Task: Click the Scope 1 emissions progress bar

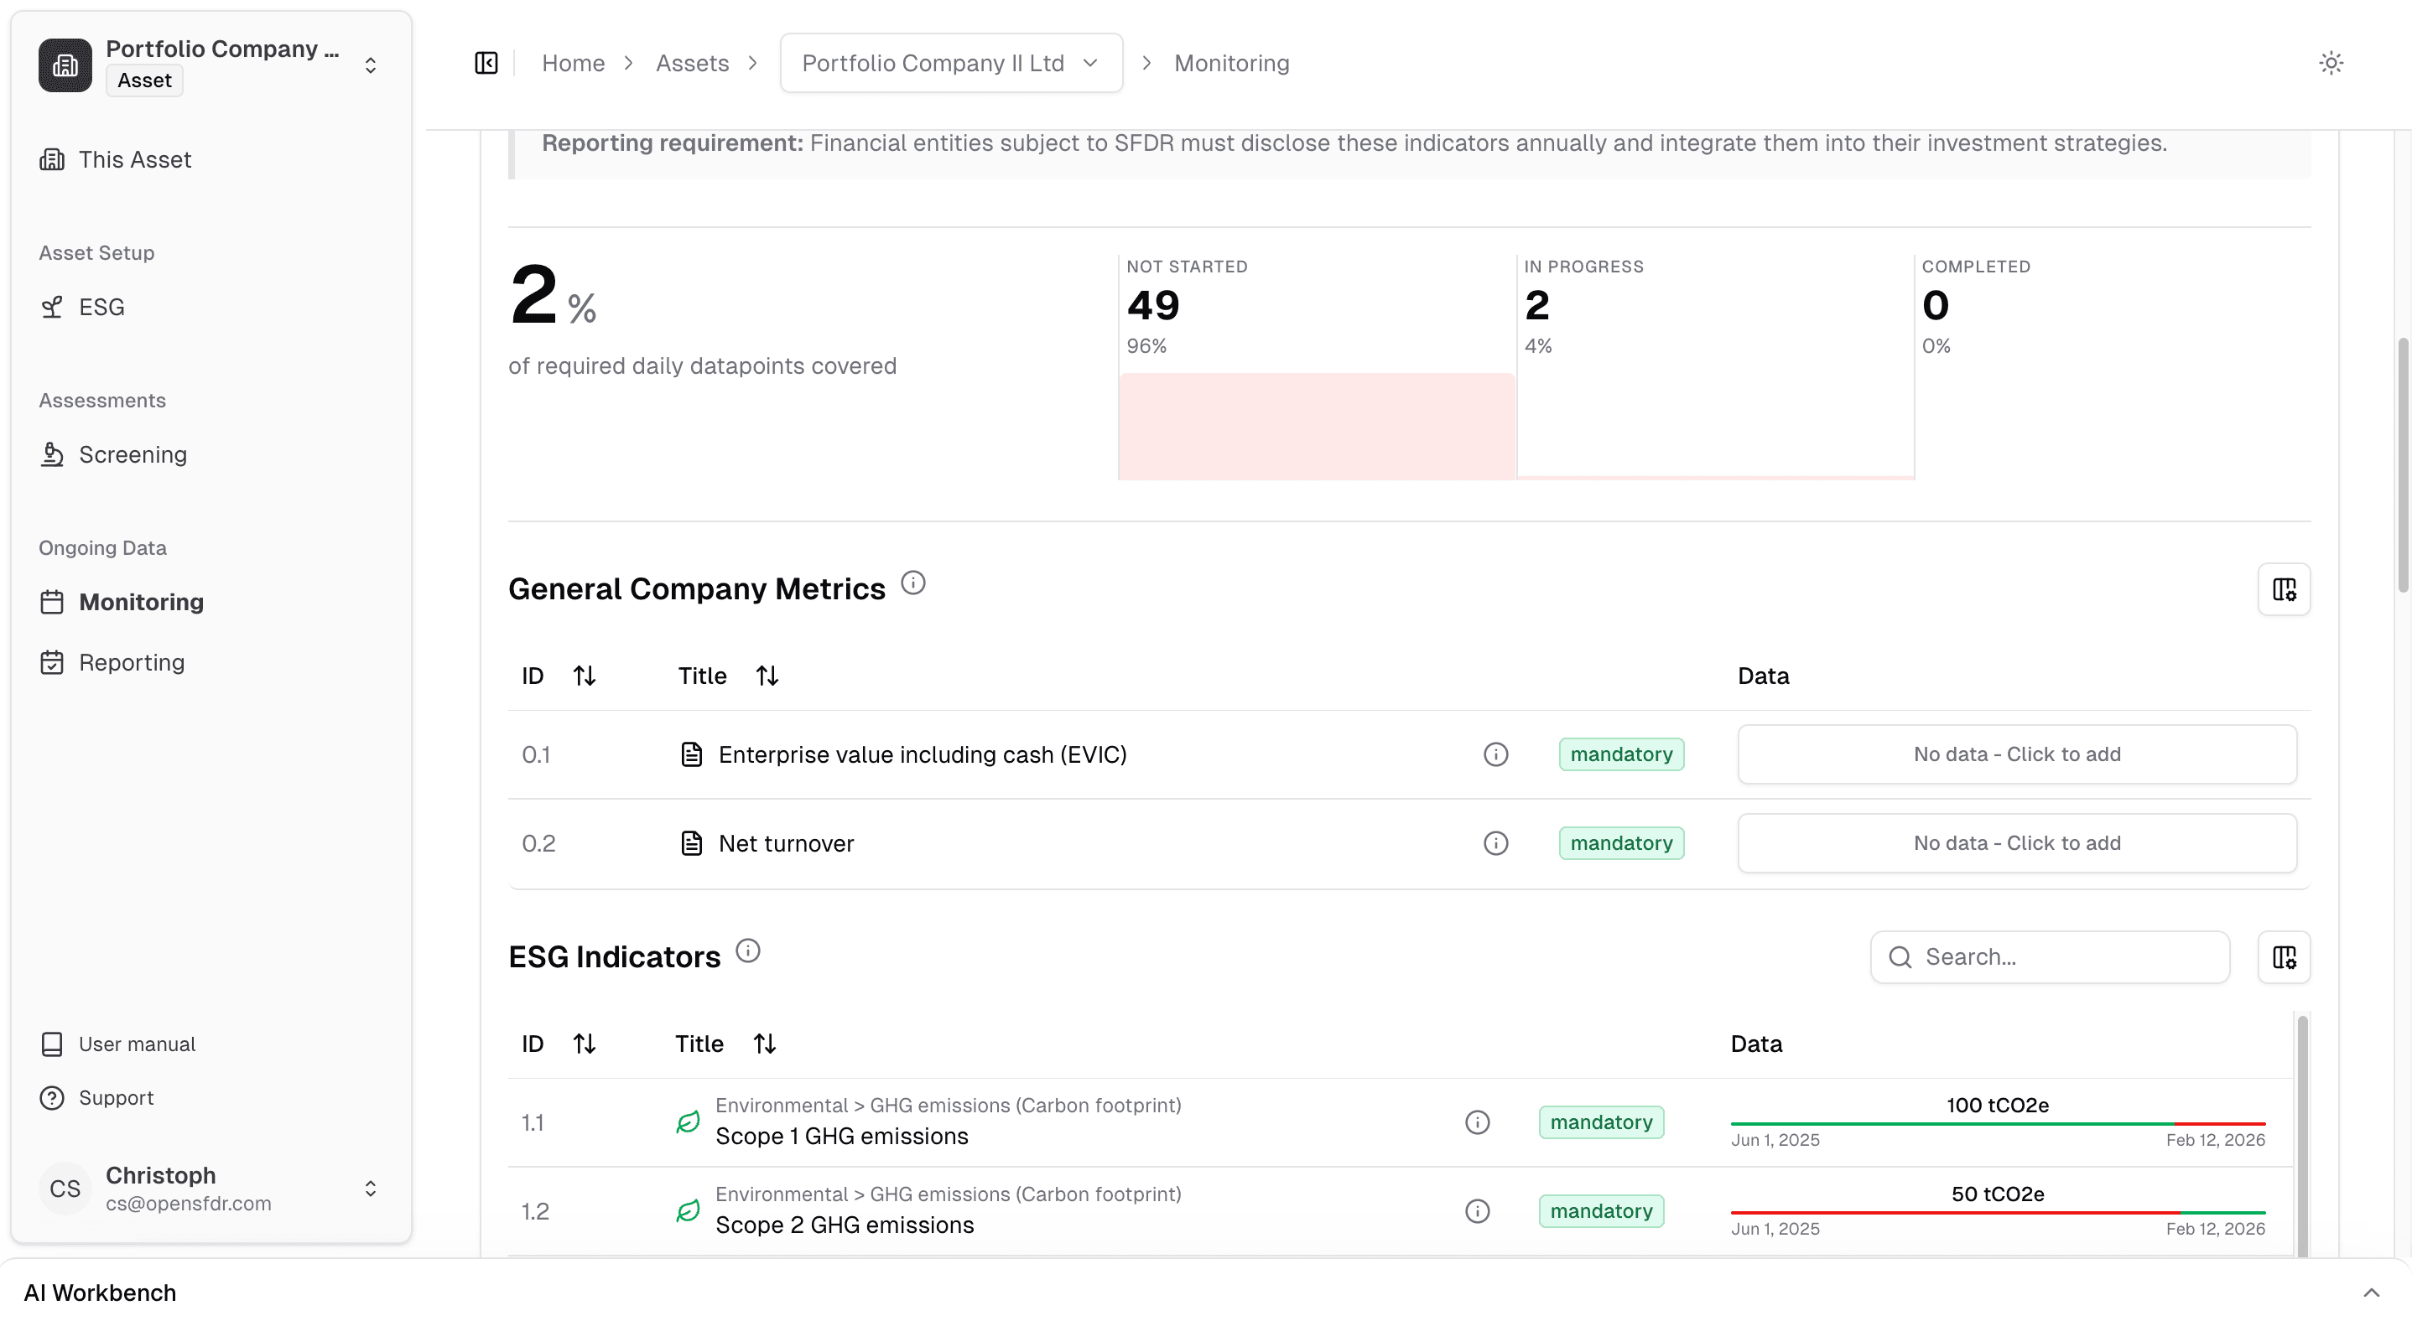Action: pyautogui.click(x=1999, y=1122)
